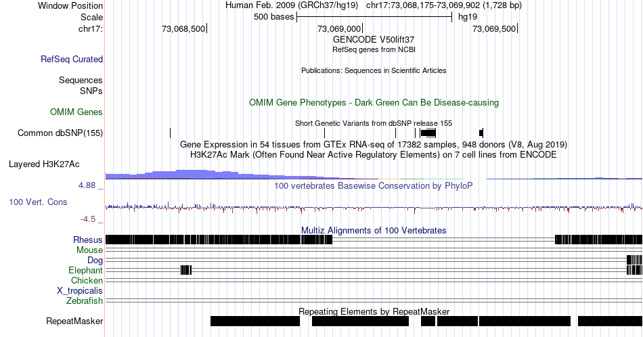Click the Rhesus left alignment block
Viewport: 643px width, 337px height.
[219, 240]
